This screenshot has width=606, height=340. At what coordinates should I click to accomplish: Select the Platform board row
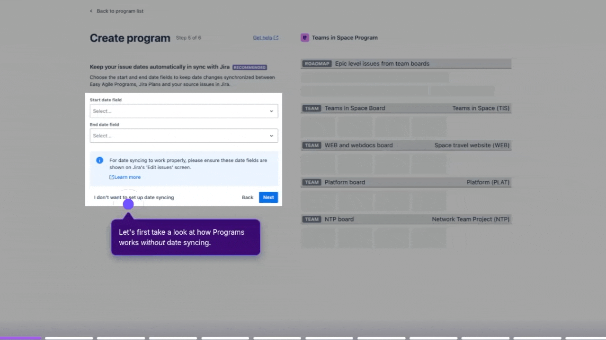click(406, 182)
